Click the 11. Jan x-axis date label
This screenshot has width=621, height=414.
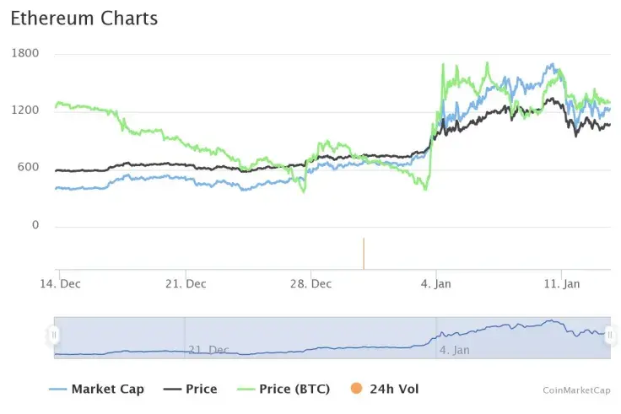[561, 284]
